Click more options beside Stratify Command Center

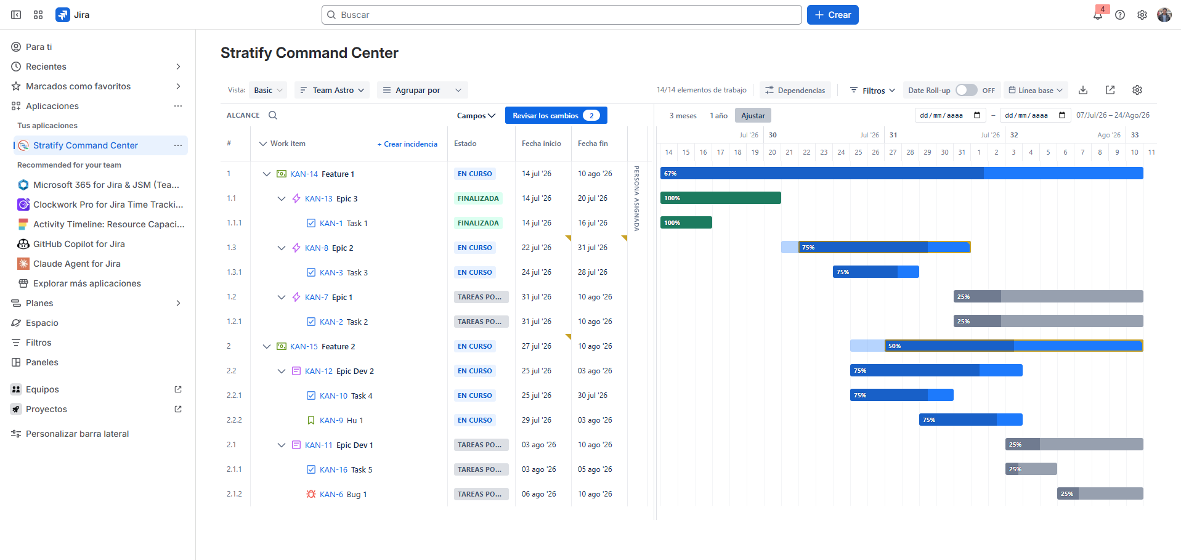pyautogui.click(x=178, y=145)
